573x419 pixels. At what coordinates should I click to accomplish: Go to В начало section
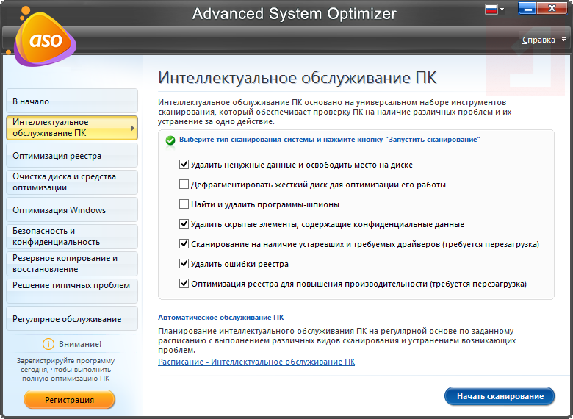pyautogui.click(x=72, y=101)
